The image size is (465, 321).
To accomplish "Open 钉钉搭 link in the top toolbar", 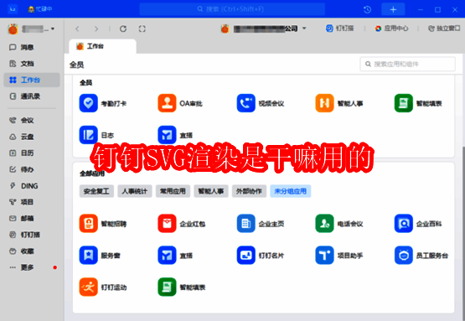I will (340, 28).
